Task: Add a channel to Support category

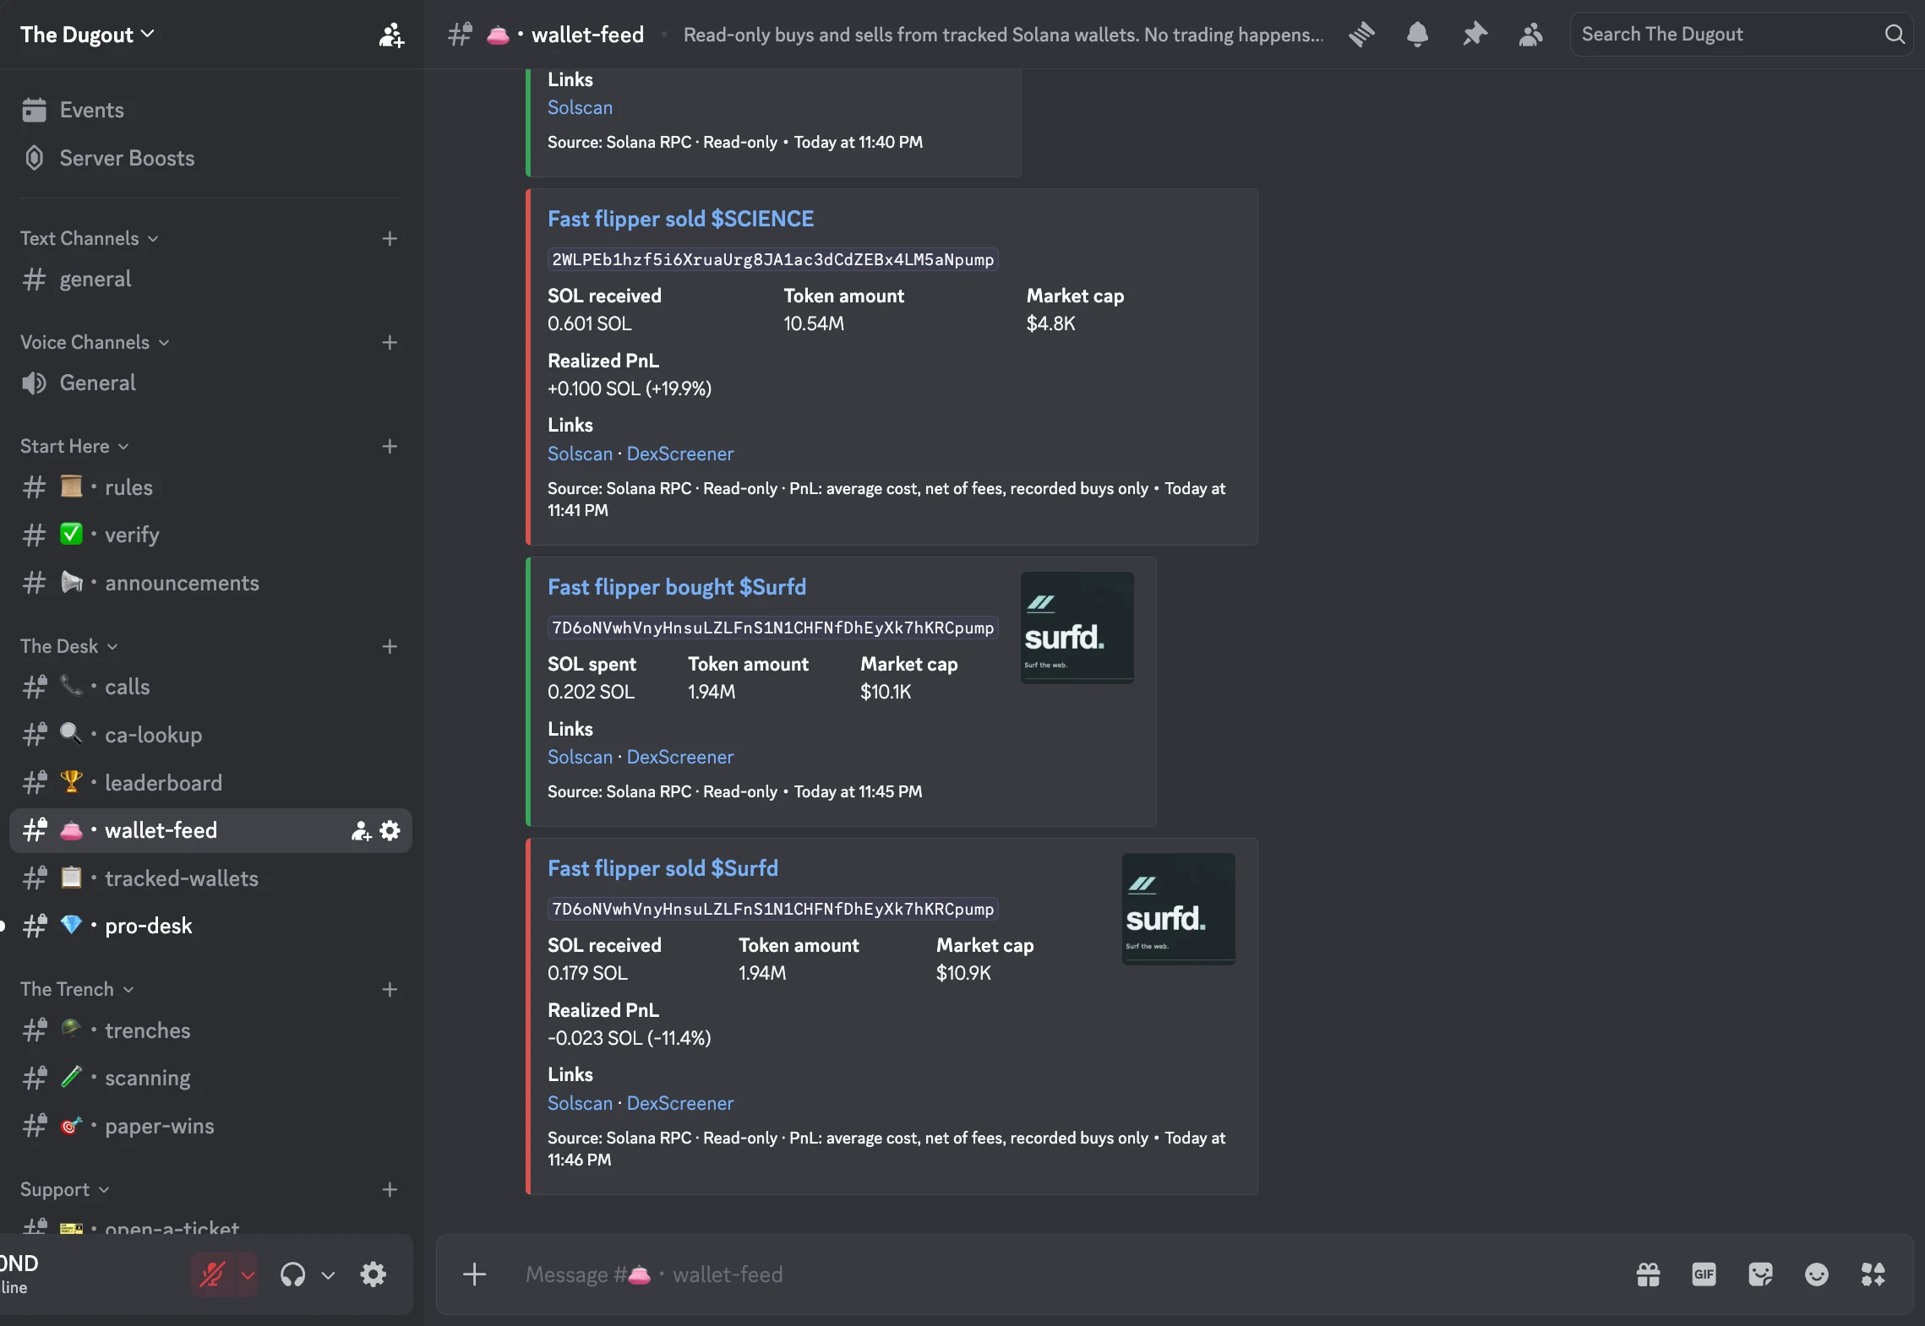Action: pyautogui.click(x=390, y=1190)
